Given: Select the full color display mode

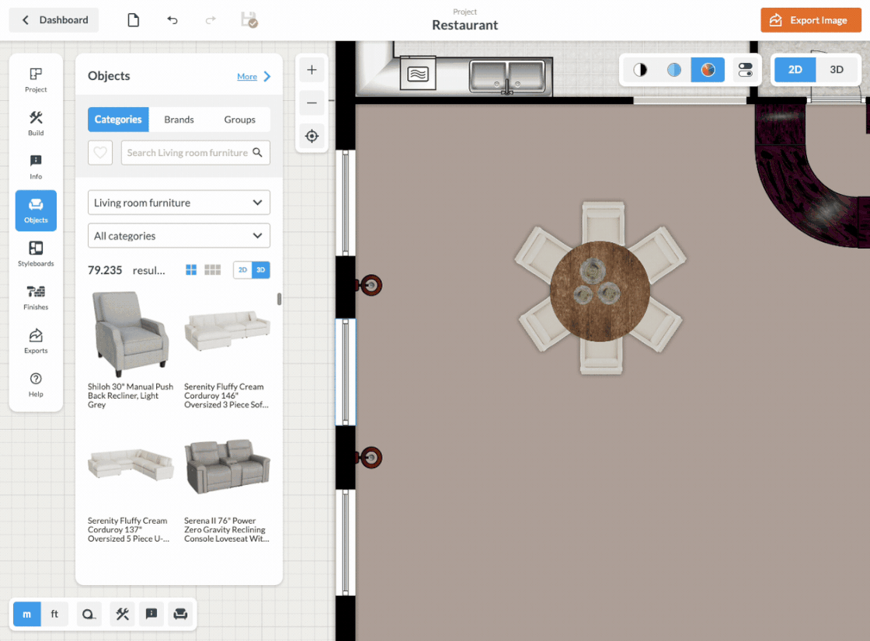Looking at the screenshot, I should [708, 70].
